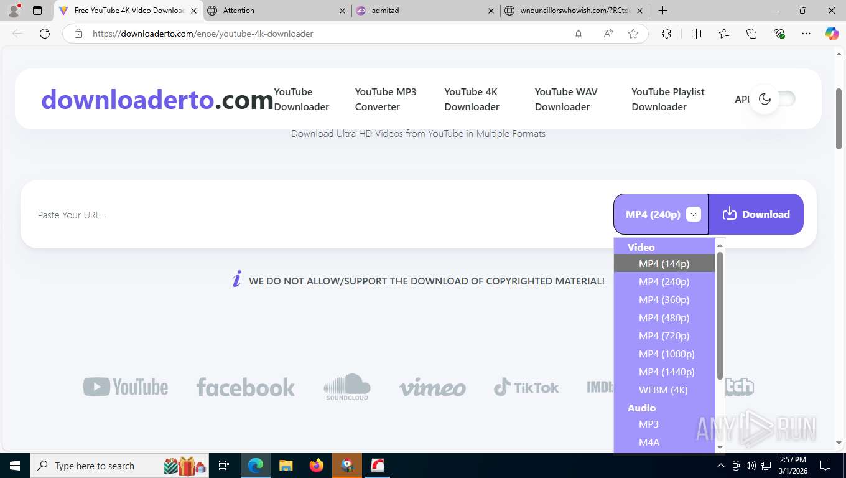Open Microsoft Edge from taskbar
The image size is (846, 478).
(256, 466)
